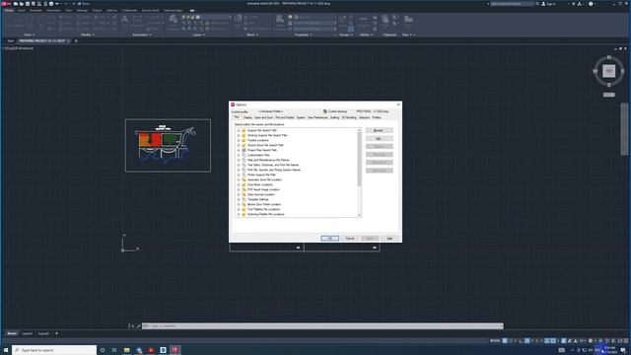Screen dimensions: 631x355
Task: Click Help in the Options dialog
Action: pos(389,239)
